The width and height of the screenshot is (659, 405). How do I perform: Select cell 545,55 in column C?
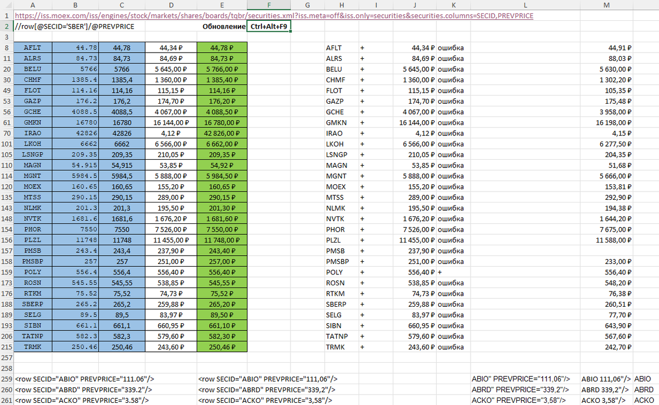pyautogui.click(x=122, y=284)
